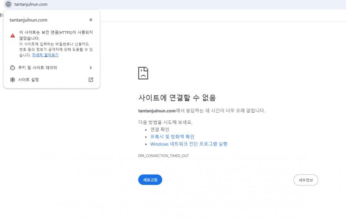This screenshot has width=346, height=220.
Task: Click the site information icon in address bar
Action: tap(8, 4)
